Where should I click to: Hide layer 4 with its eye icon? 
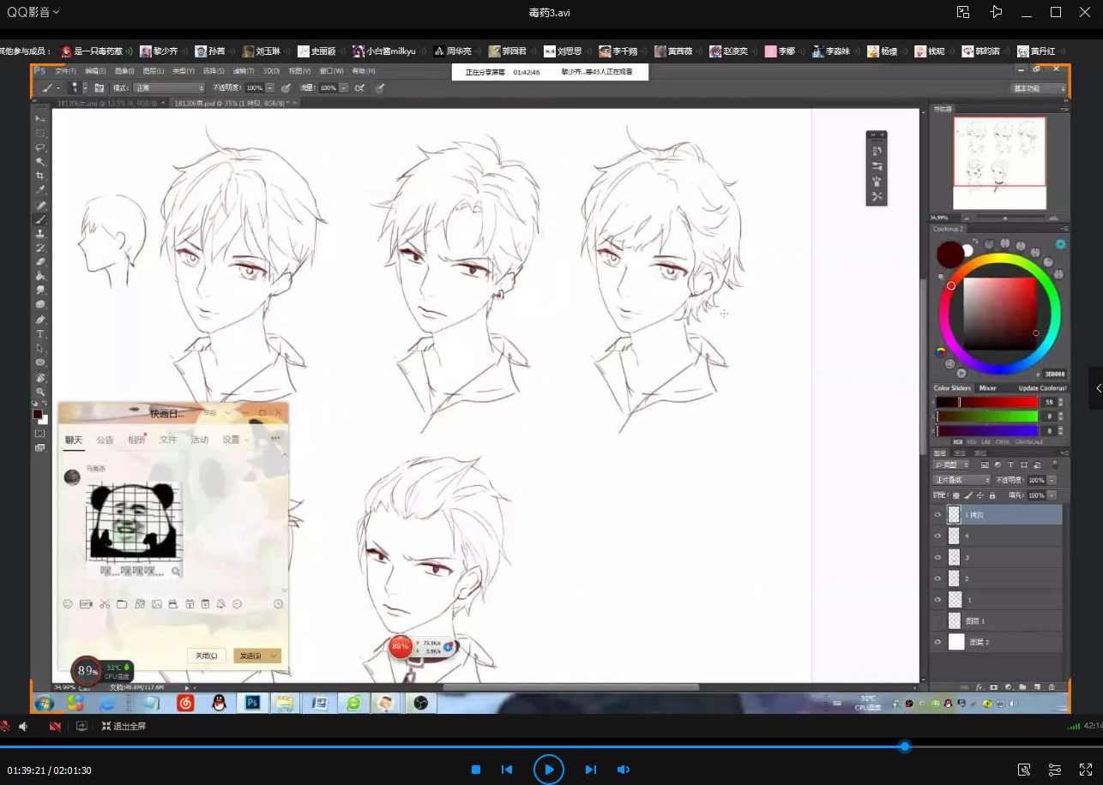[937, 536]
